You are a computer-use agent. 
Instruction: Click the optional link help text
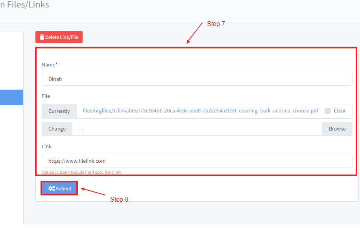(81, 172)
